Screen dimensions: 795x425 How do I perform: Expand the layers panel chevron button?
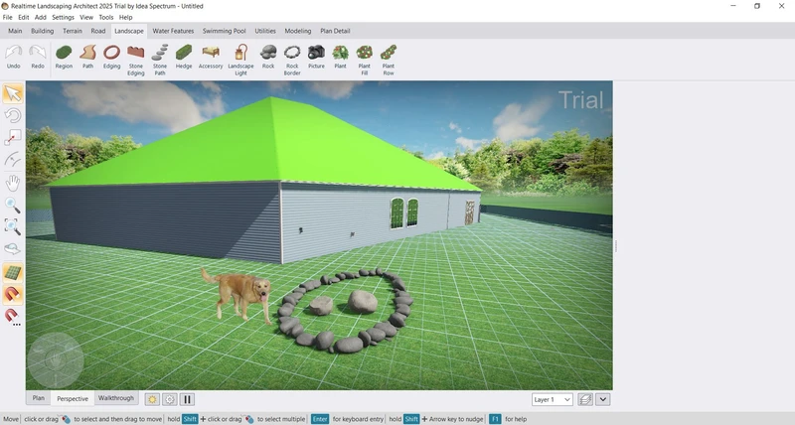coord(603,399)
